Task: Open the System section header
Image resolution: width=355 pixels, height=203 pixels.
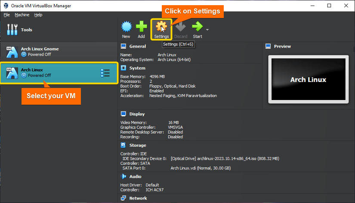Action: [x=137, y=68]
